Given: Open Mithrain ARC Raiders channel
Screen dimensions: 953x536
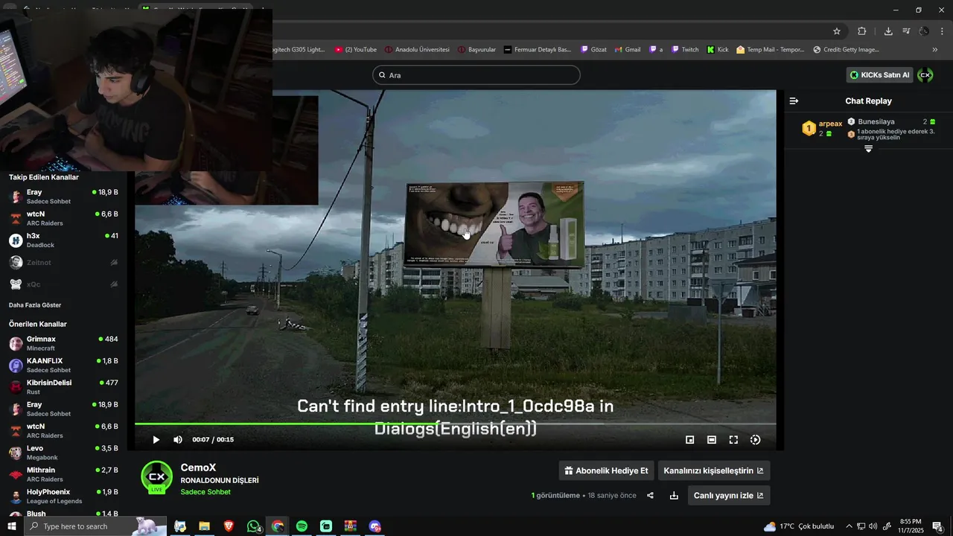Looking at the screenshot, I should click(63, 474).
